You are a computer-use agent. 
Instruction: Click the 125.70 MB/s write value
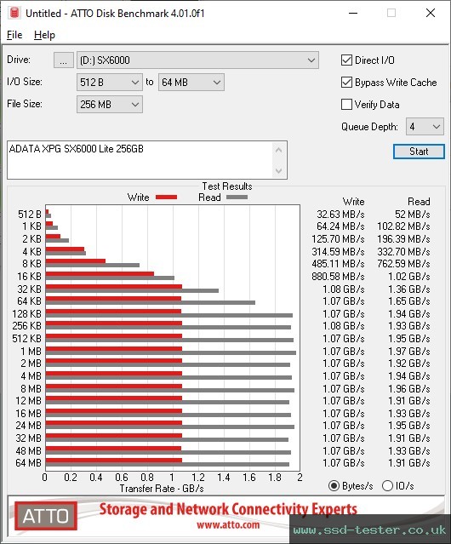338,239
